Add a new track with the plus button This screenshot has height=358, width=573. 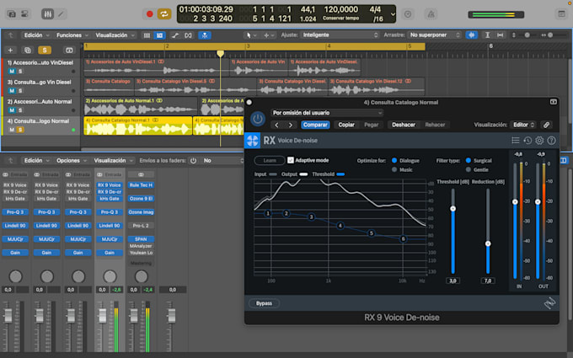pos(10,50)
